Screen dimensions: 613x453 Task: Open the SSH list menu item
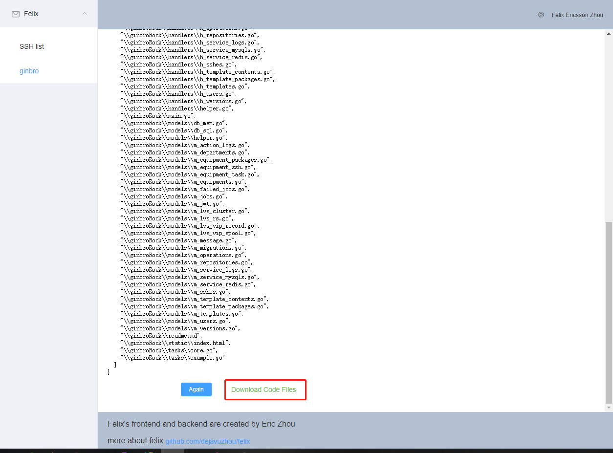(x=32, y=46)
